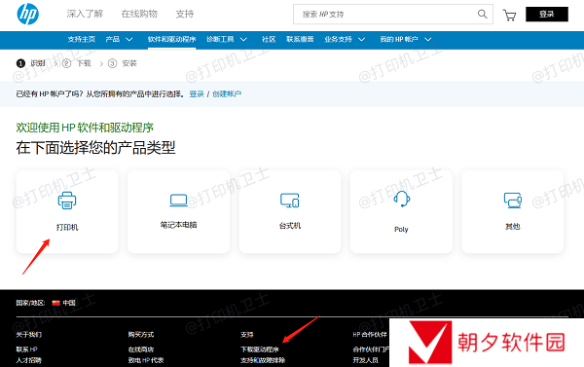Screen dimensions: 584x367
Task: Click the 关于我们 footer heading
Action: [28, 335]
